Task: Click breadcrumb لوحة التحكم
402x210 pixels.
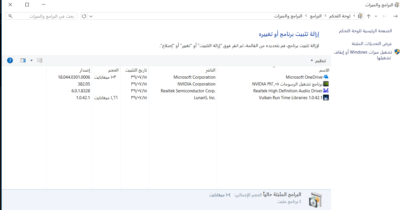Action: click(x=340, y=16)
